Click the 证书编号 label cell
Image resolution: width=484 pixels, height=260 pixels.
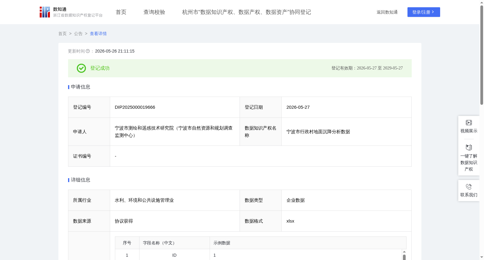coord(89,156)
